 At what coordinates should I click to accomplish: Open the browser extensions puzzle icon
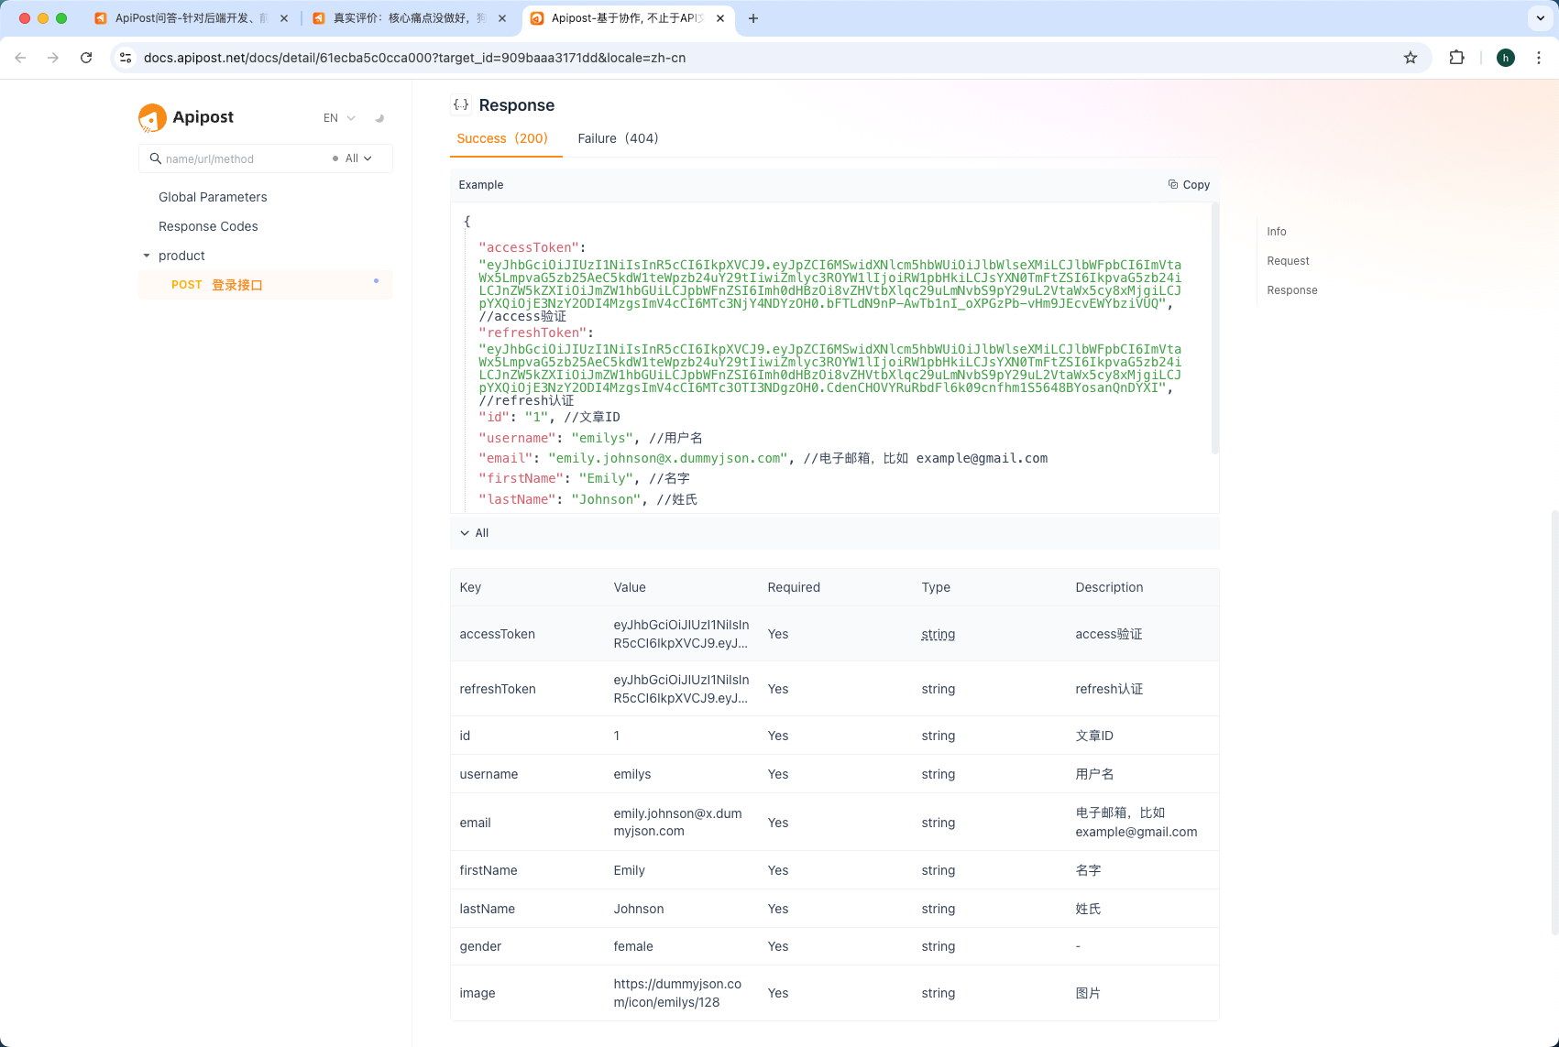tap(1456, 58)
